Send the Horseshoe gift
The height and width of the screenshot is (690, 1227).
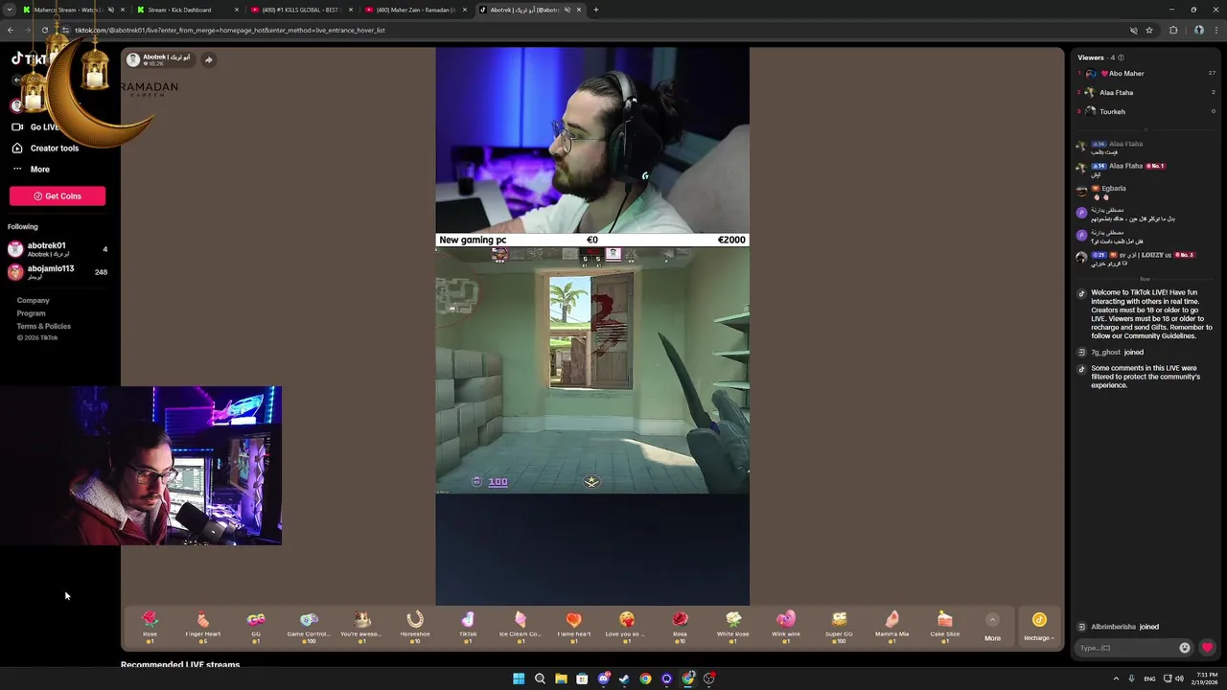coord(415,626)
